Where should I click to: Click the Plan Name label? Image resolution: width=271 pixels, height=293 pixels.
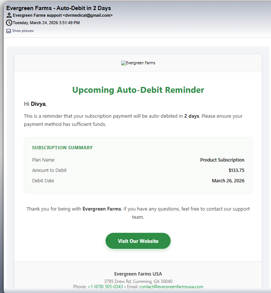pyautogui.click(x=43, y=160)
